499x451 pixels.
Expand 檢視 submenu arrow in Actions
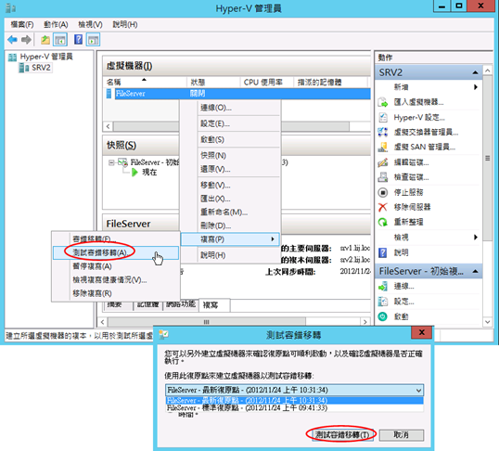pos(476,237)
